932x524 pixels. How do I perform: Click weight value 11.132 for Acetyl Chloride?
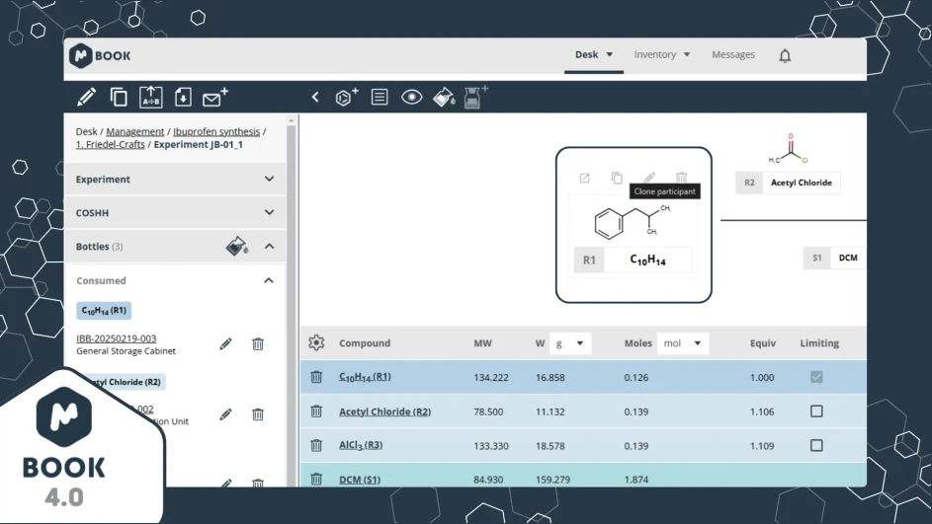[x=550, y=412]
